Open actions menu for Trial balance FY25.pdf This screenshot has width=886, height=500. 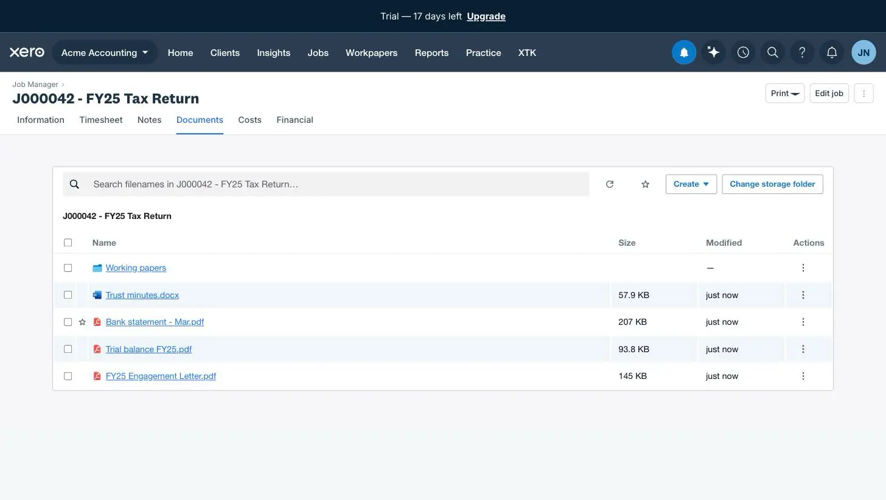803,349
